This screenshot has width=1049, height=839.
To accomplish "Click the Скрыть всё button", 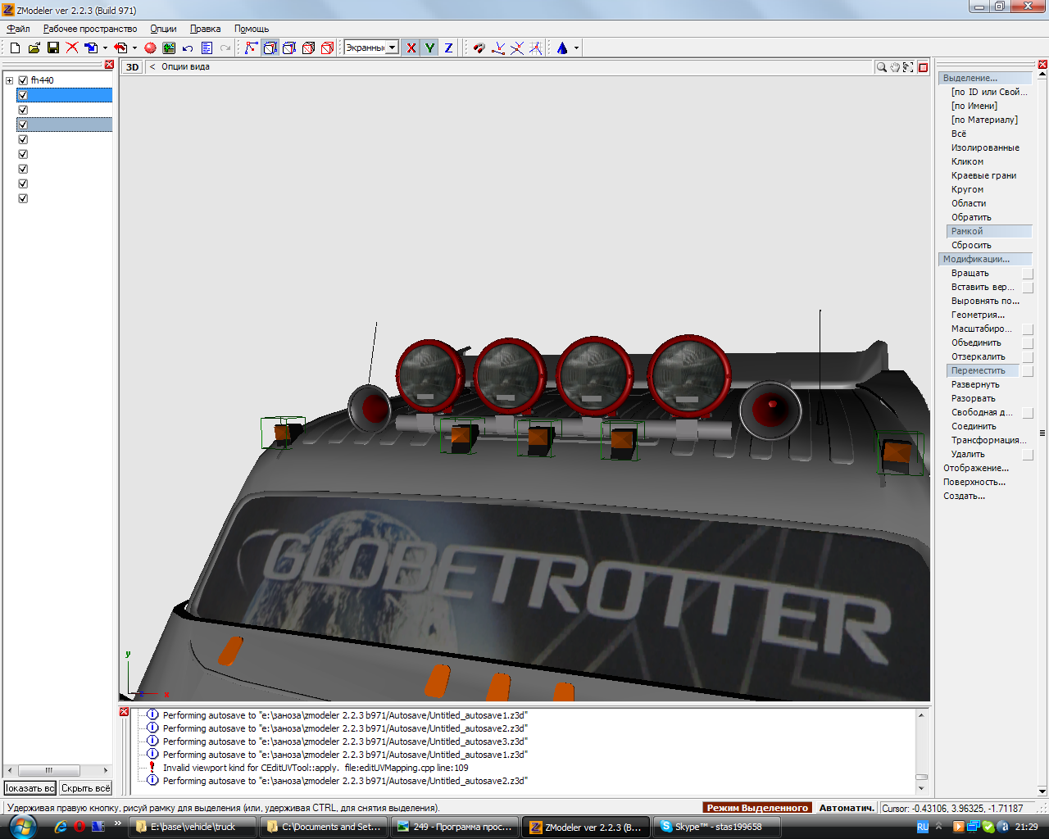I will 86,788.
